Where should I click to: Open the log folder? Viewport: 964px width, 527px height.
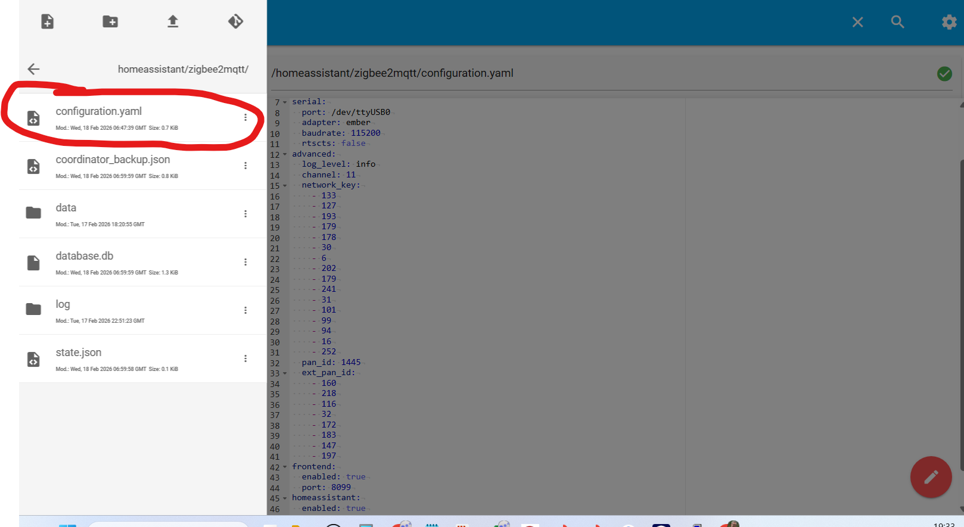tap(63, 305)
